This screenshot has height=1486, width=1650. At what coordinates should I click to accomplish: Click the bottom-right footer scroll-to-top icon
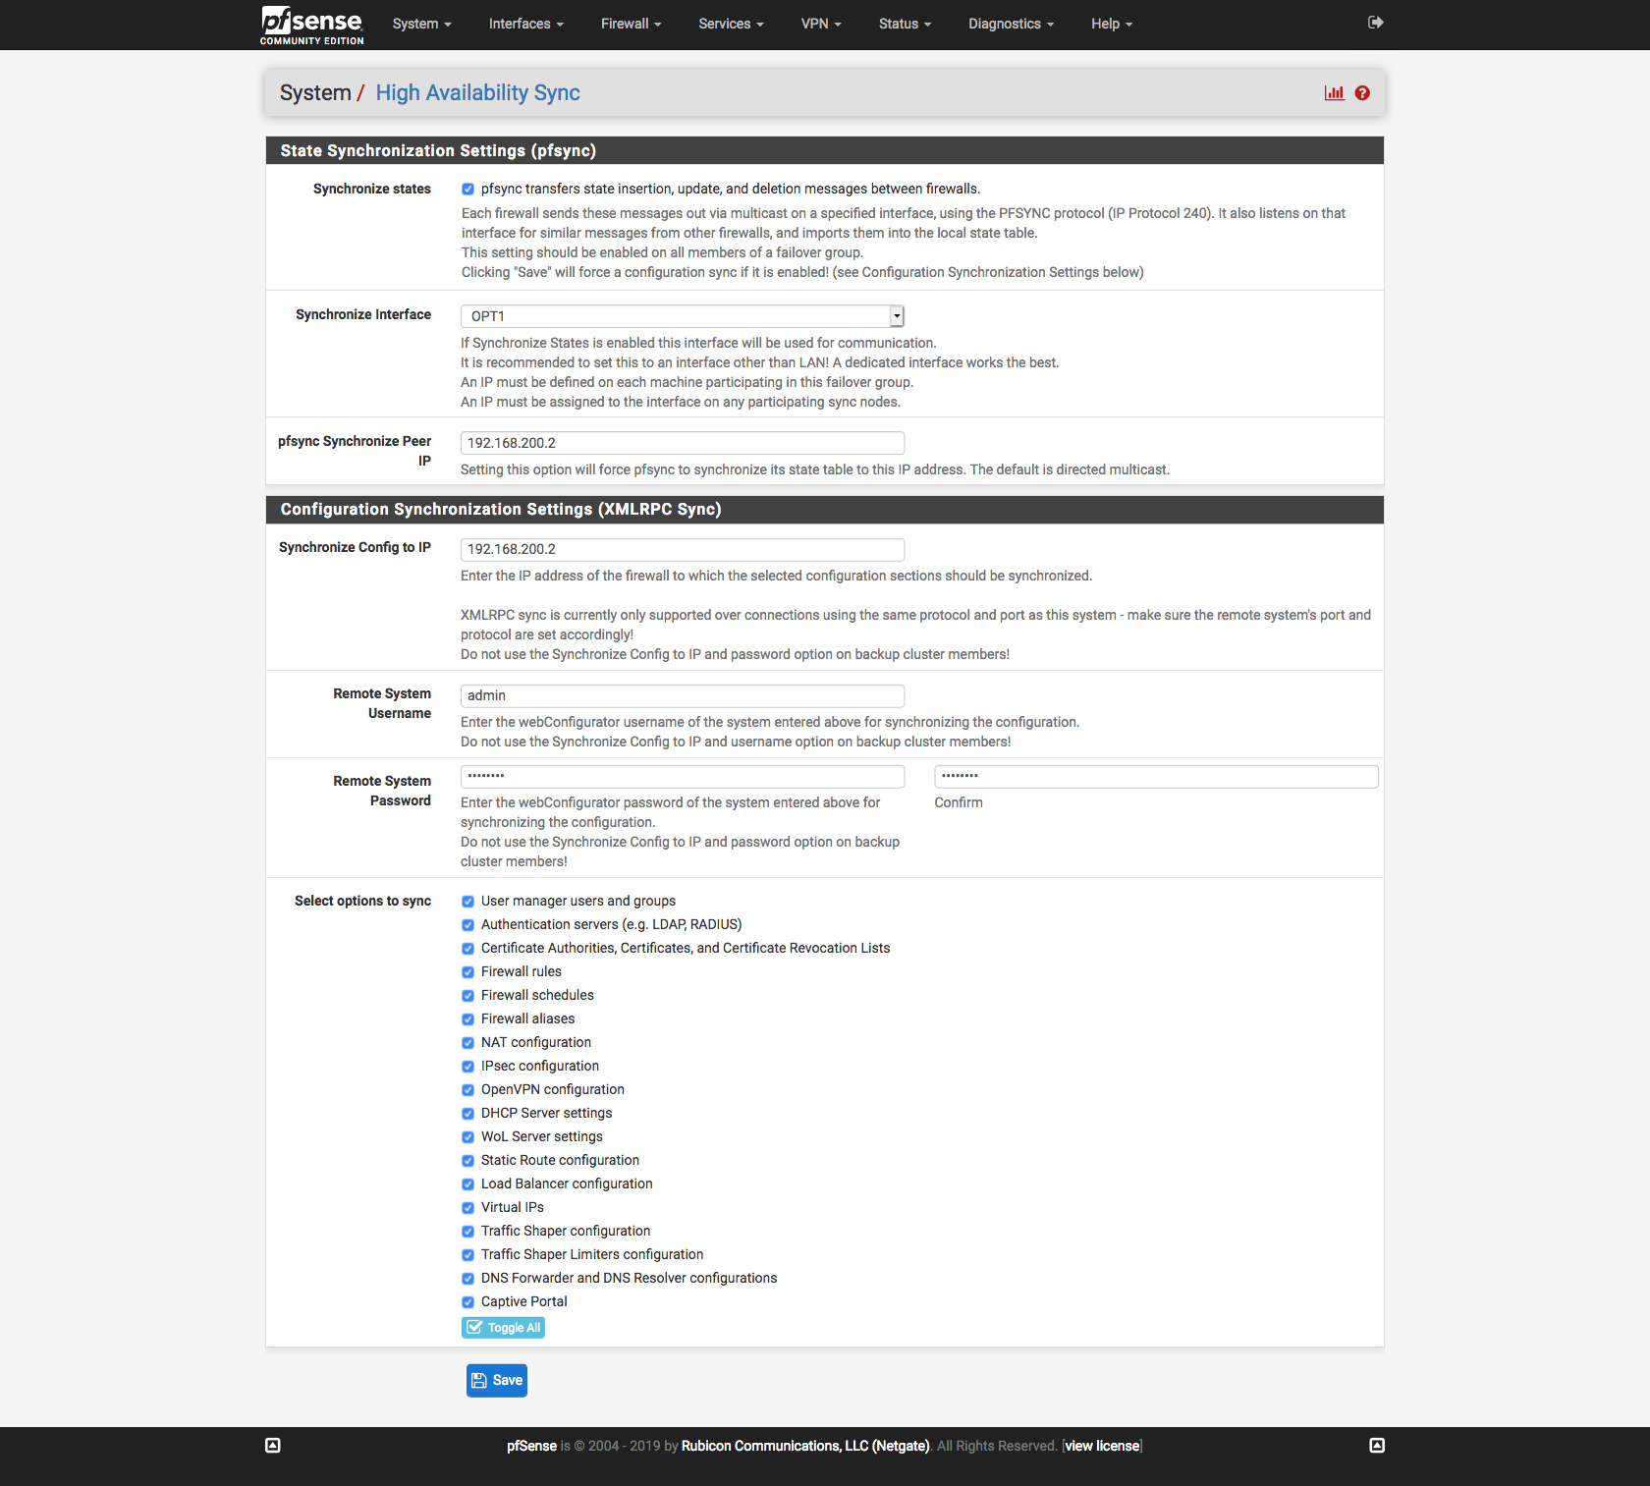[x=1377, y=1446]
